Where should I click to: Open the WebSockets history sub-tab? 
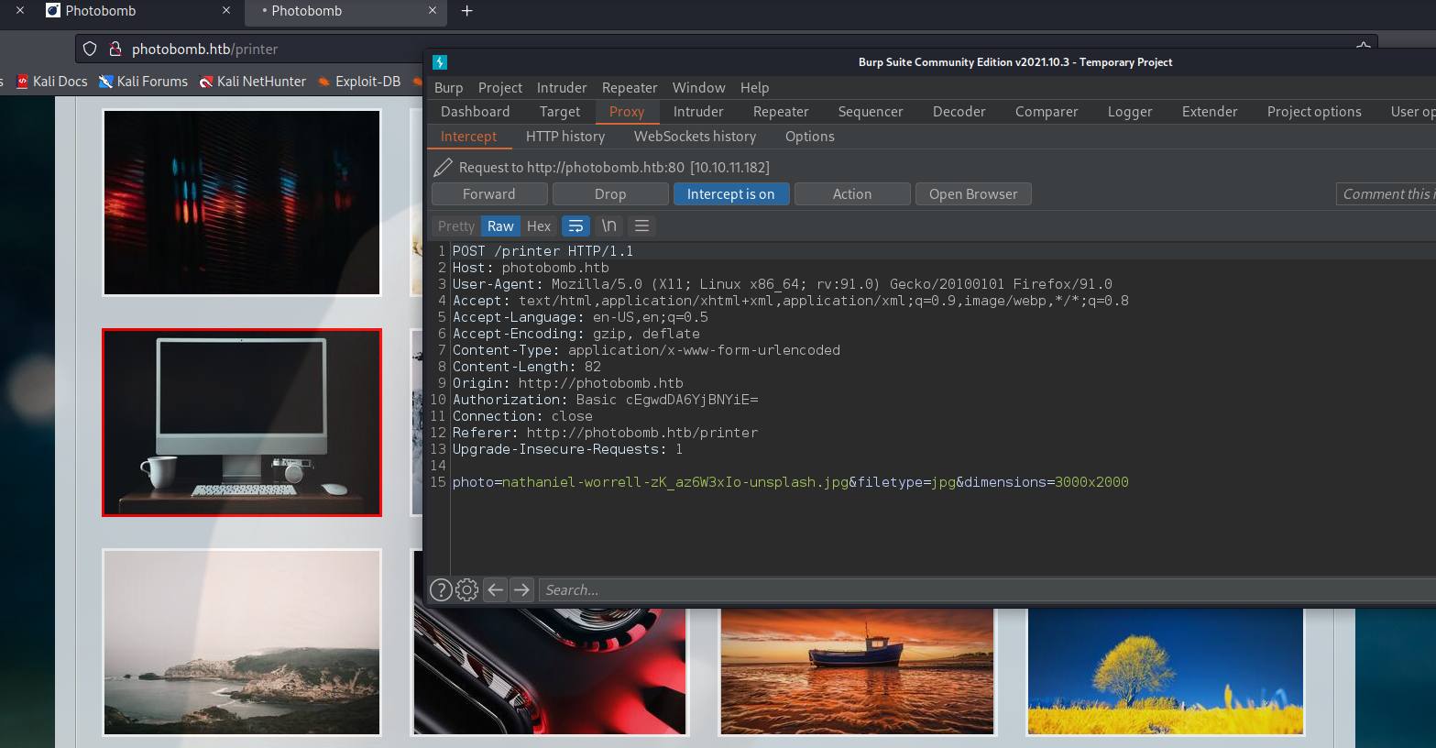(695, 137)
